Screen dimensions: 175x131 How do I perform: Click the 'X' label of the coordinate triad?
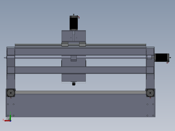(x=3, y=120)
